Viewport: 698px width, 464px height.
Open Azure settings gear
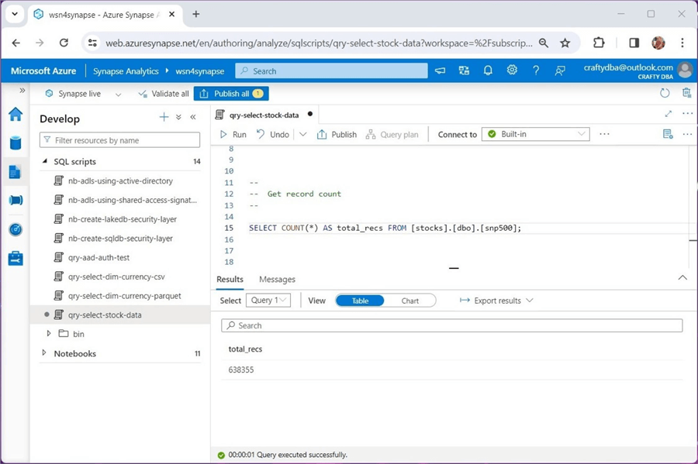point(512,70)
